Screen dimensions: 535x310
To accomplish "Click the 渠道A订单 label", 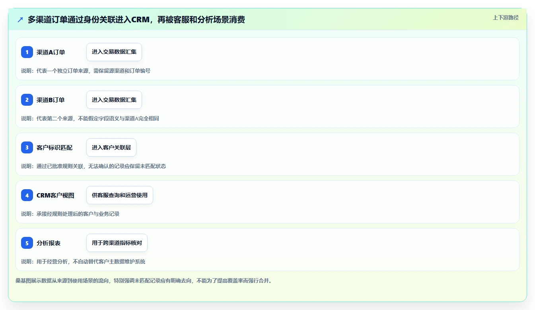I will click(51, 52).
